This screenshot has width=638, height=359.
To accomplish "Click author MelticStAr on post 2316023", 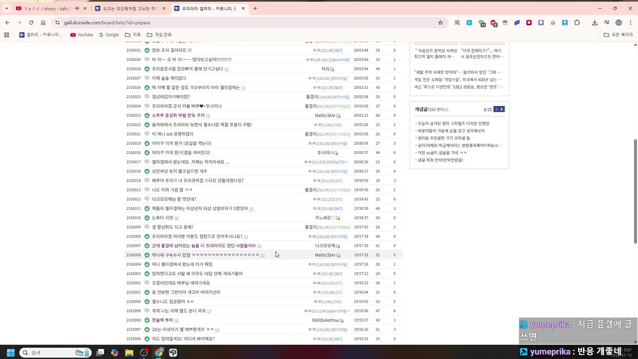I will point(325,116).
